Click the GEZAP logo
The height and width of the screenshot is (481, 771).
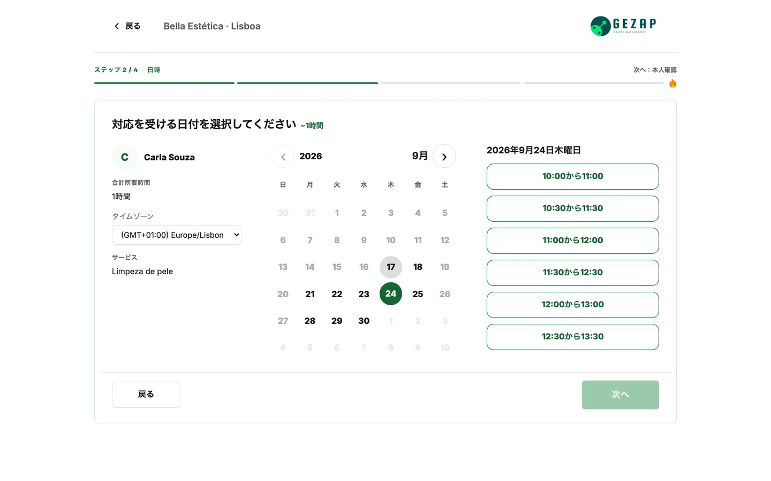pyautogui.click(x=623, y=26)
